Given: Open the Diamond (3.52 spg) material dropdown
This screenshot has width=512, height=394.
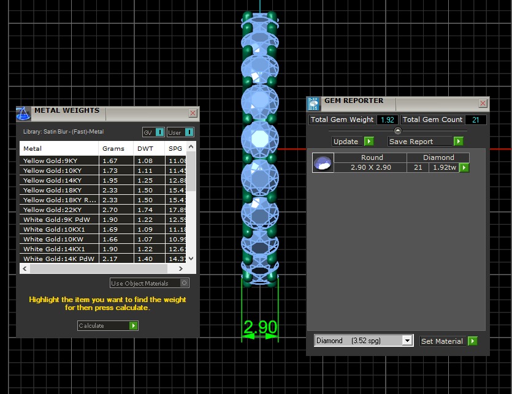Looking at the screenshot, I should tap(407, 341).
